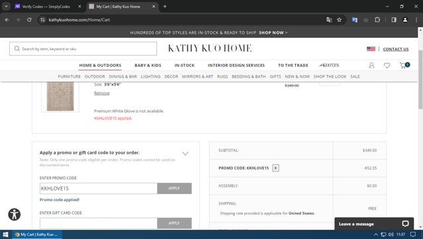Select the US flag country icon
The height and width of the screenshot is (239, 423).
371,49
